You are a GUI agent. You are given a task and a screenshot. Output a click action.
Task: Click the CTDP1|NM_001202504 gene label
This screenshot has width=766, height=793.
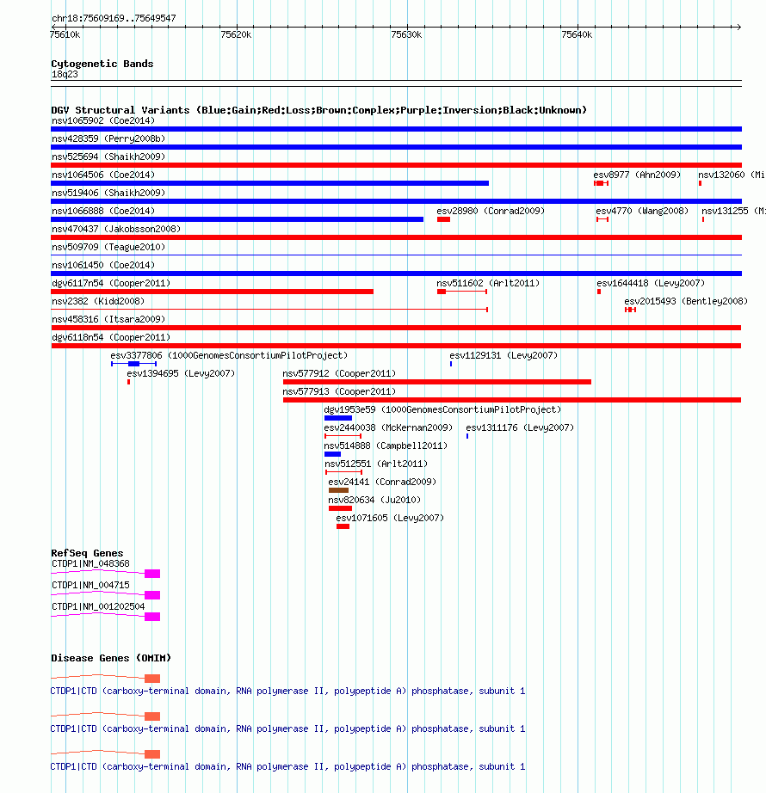98,607
